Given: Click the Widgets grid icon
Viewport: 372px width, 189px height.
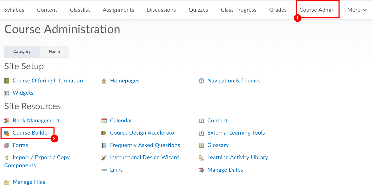Looking at the screenshot, I should pos(6,93).
